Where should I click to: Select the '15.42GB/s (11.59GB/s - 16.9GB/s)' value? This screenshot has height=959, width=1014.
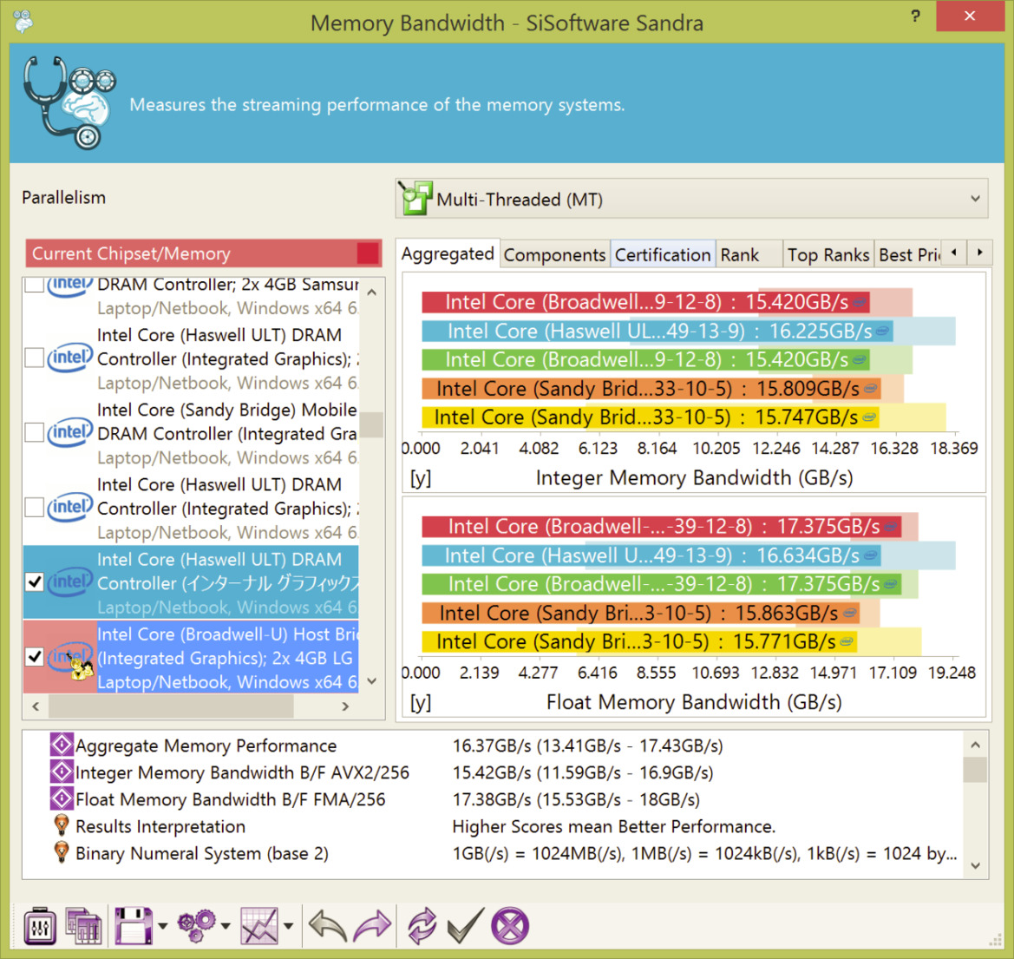click(x=583, y=772)
